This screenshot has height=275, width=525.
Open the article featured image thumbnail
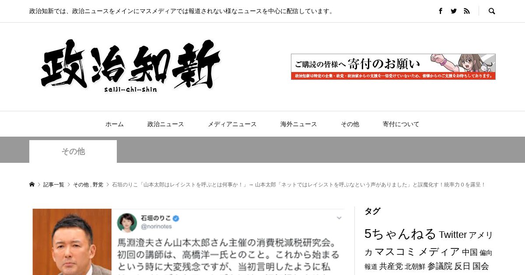(189, 242)
